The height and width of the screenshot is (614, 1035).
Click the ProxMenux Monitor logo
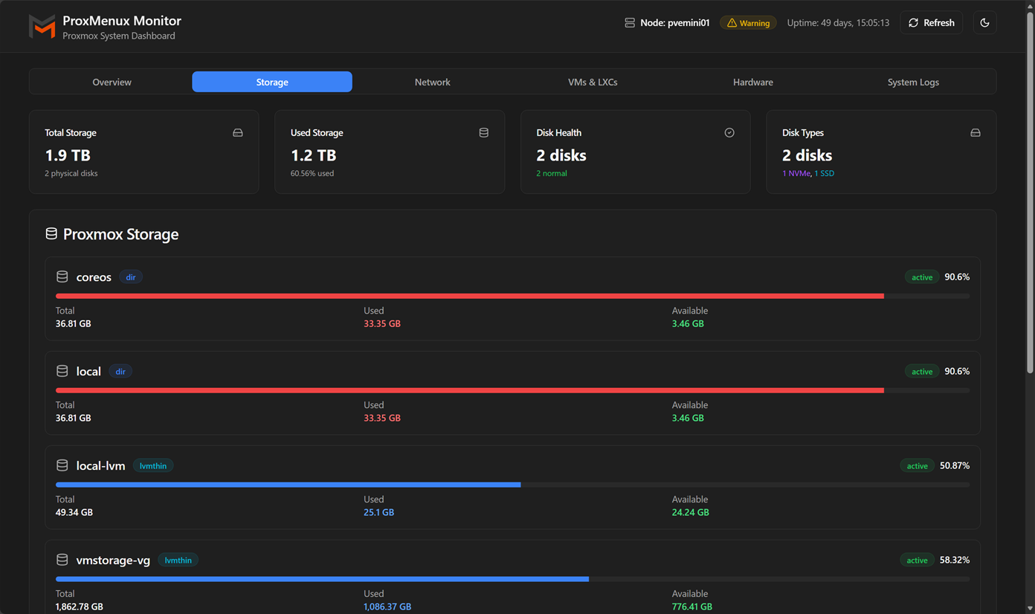(x=42, y=26)
